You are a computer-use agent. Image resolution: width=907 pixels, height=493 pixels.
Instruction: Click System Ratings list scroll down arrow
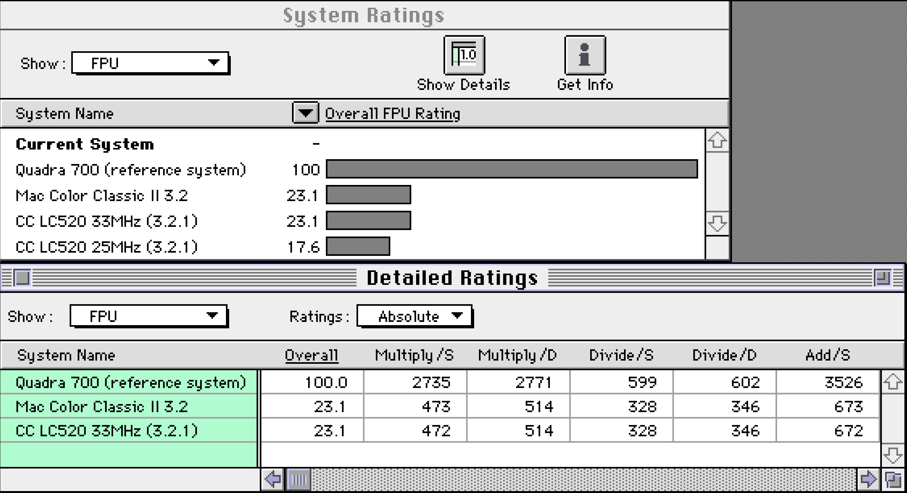[717, 223]
